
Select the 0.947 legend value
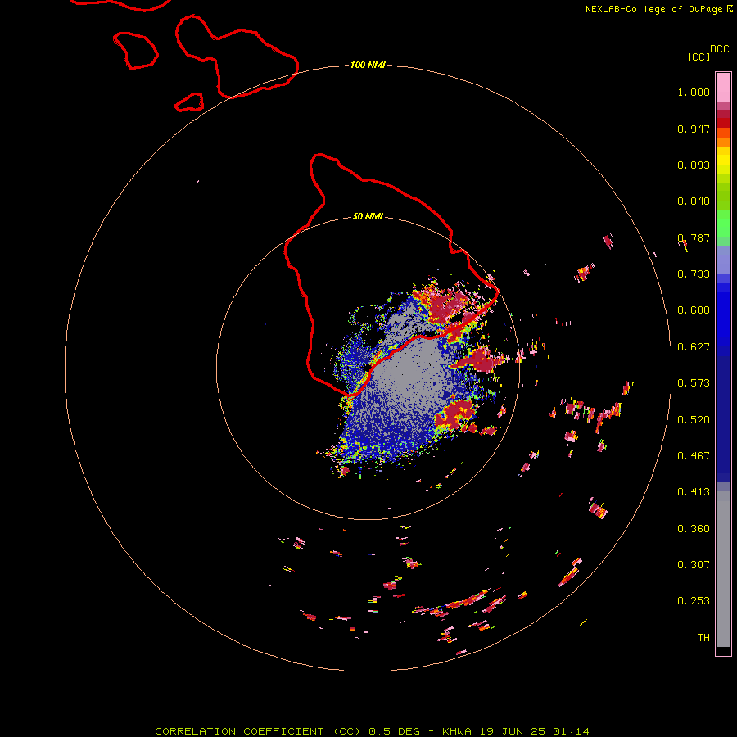point(694,129)
